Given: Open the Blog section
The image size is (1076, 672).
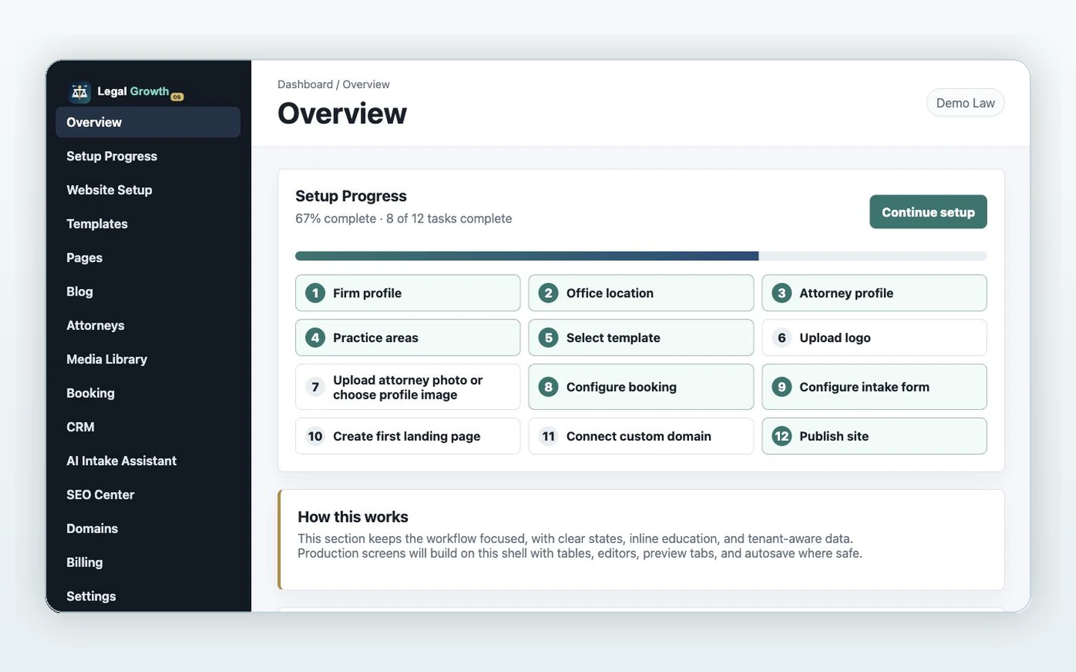Looking at the screenshot, I should pyautogui.click(x=148, y=292).
